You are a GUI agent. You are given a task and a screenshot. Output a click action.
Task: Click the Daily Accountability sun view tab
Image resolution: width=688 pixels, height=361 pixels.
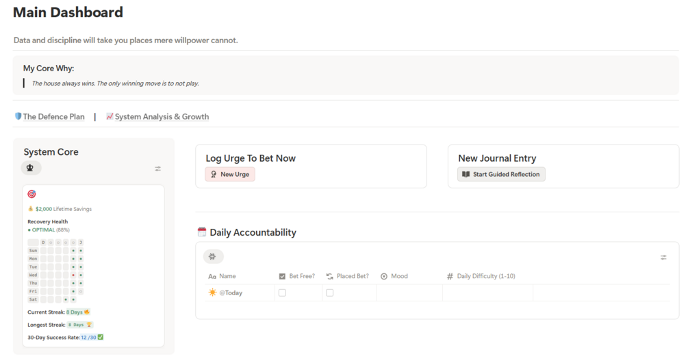(213, 257)
